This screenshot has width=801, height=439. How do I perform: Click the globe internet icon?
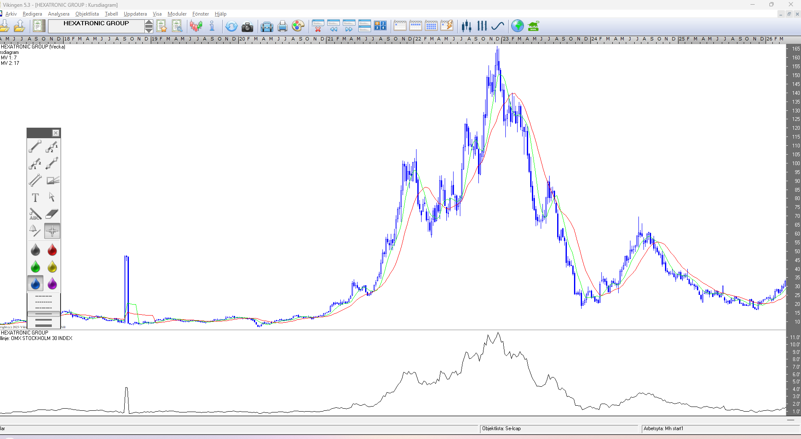tap(518, 26)
